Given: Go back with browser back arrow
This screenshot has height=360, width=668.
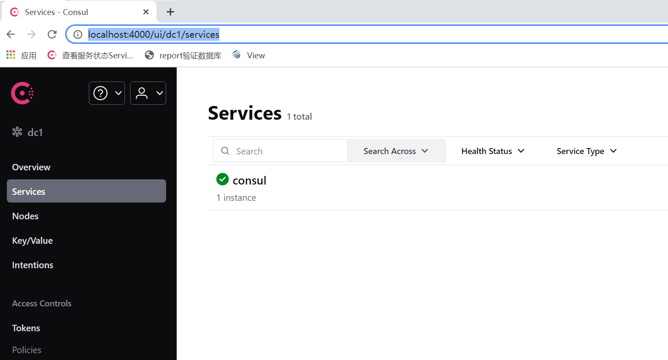Looking at the screenshot, I should pyautogui.click(x=11, y=34).
